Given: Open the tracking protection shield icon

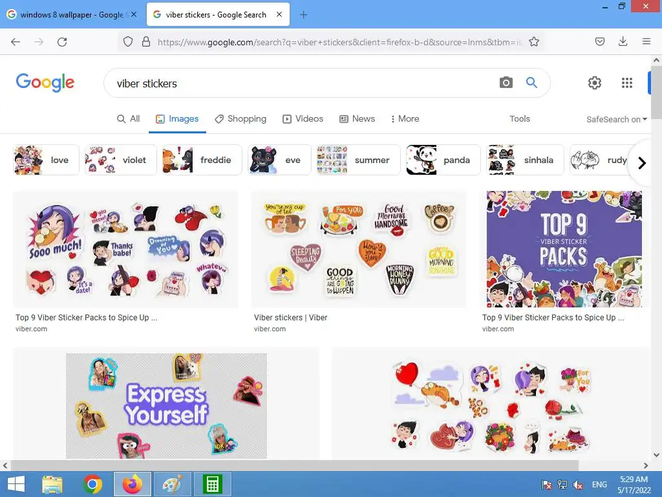Looking at the screenshot, I should 128,41.
